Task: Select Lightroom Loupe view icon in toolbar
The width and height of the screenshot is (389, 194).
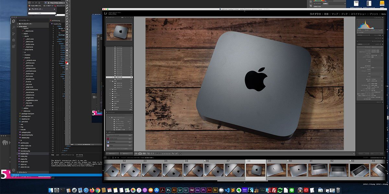Action: coord(140,154)
